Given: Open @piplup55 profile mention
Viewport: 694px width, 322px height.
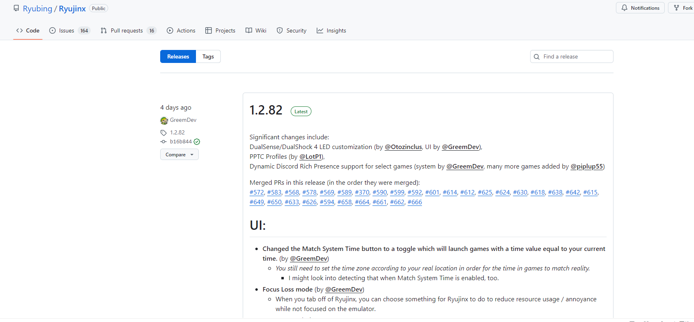Looking at the screenshot, I should (587, 166).
